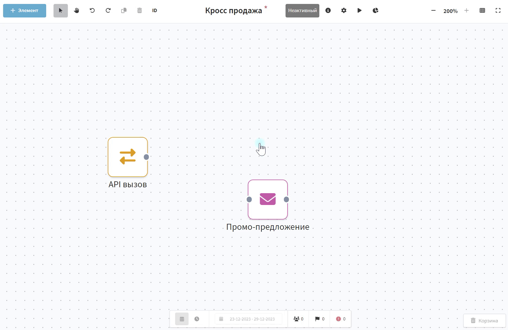
Task: Toggle ID display of elements
Action: 155,11
